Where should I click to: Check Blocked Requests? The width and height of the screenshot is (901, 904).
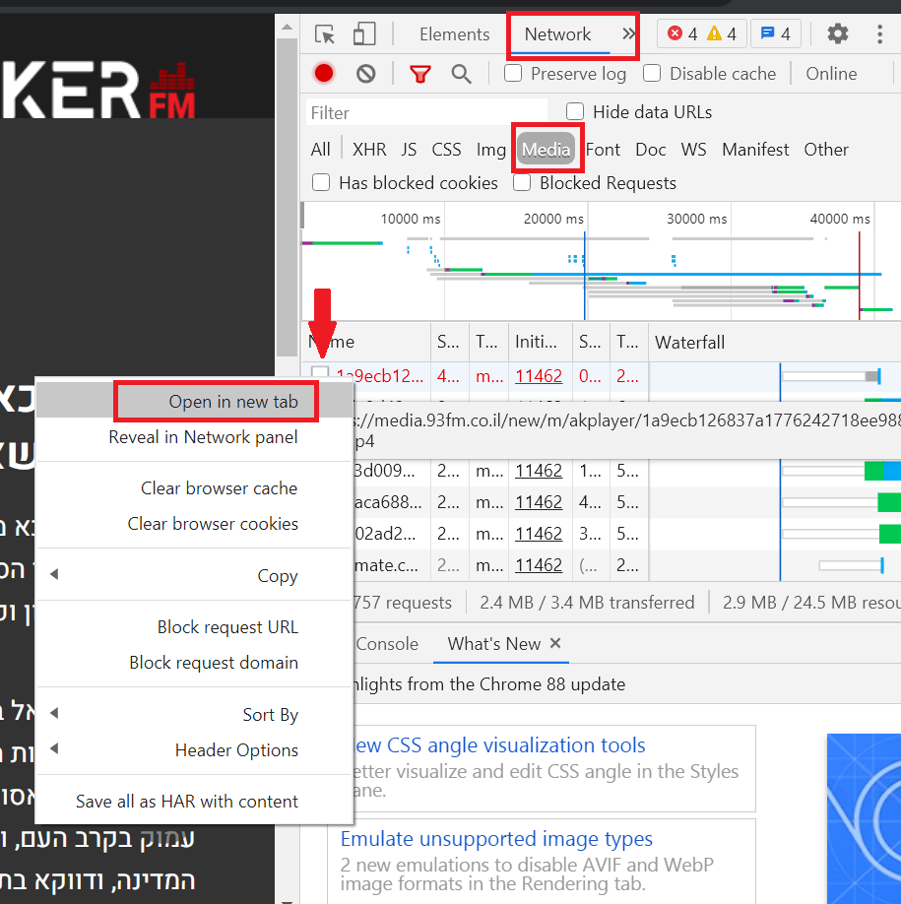click(x=522, y=182)
